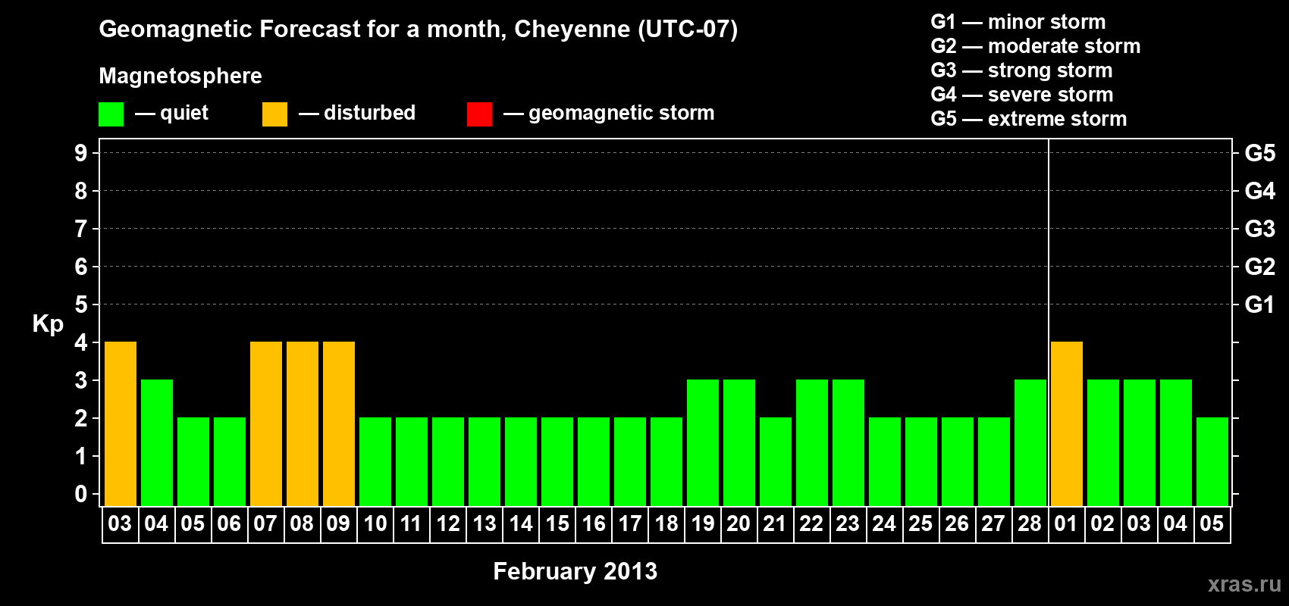1289x606 pixels.
Task: Click the date label 10
Action: [375, 523]
